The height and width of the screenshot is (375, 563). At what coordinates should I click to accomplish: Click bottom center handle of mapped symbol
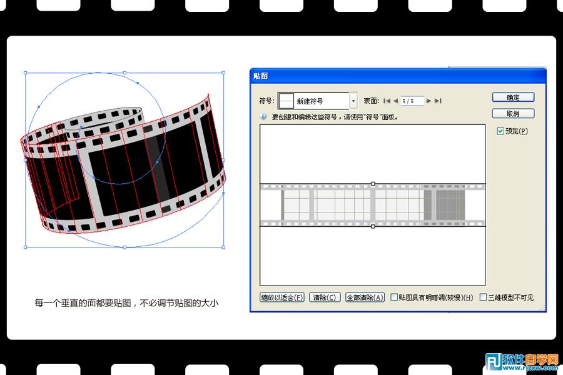click(373, 226)
